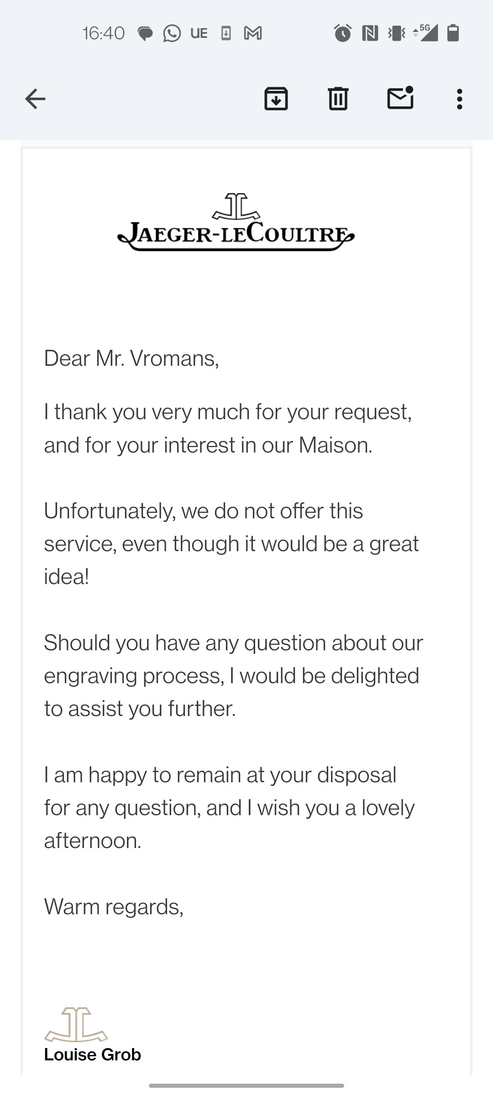
Task: Tap the JL signature emblem above Louise Grob
Action: click(76, 1024)
